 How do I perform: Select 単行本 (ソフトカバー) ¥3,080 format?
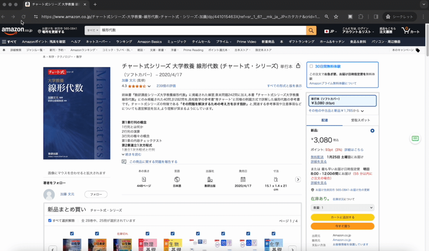tap(342, 101)
